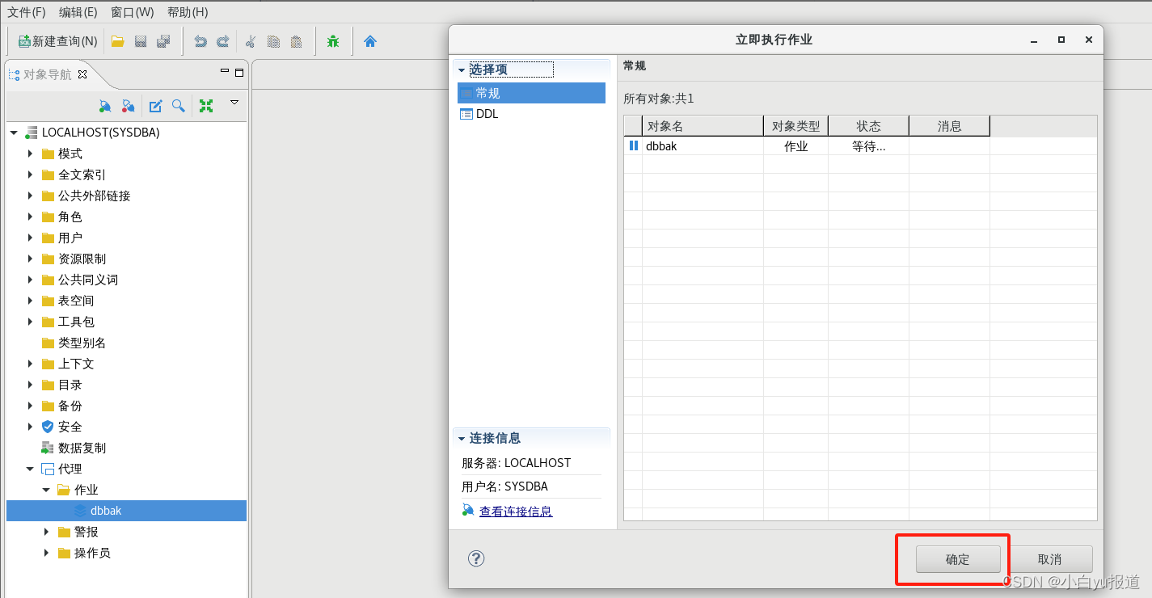Expand the 表空间 tree node
Image resolution: width=1152 pixels, height=598 pixels.
tap(30, 301)
